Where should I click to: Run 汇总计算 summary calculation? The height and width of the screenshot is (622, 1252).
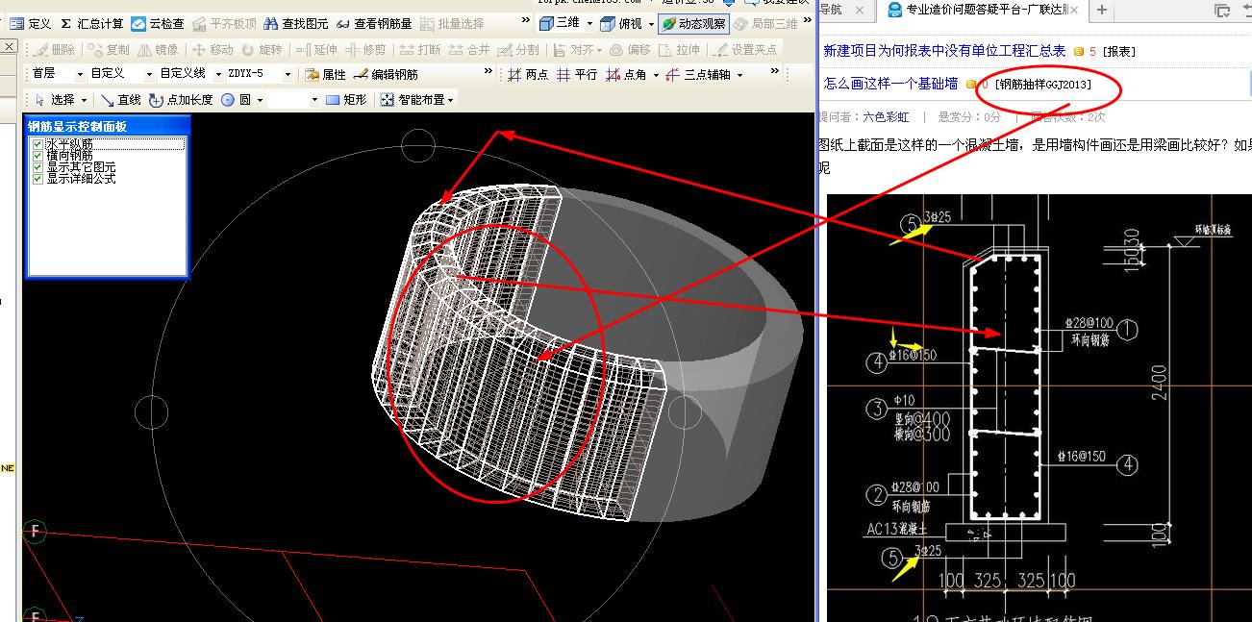click(x=91, y=23)
